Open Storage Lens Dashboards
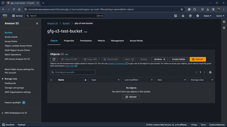The width and height of the screenshot is (227, 127). (10, 83)
